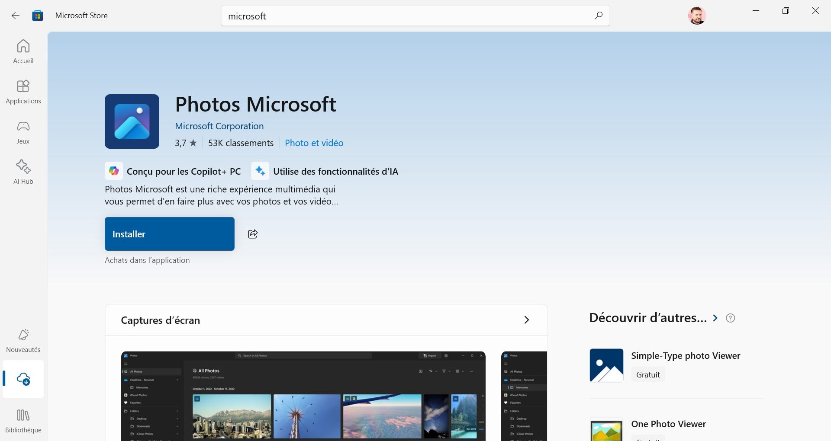Open Bibliothèque library
This screenshot has height=441, width=831.
tap(23, 421)
